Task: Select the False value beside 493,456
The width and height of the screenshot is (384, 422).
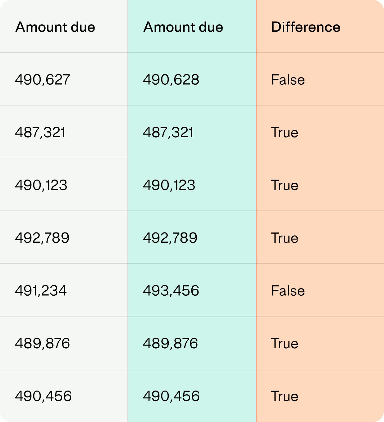Action: (x=288, y=291)
